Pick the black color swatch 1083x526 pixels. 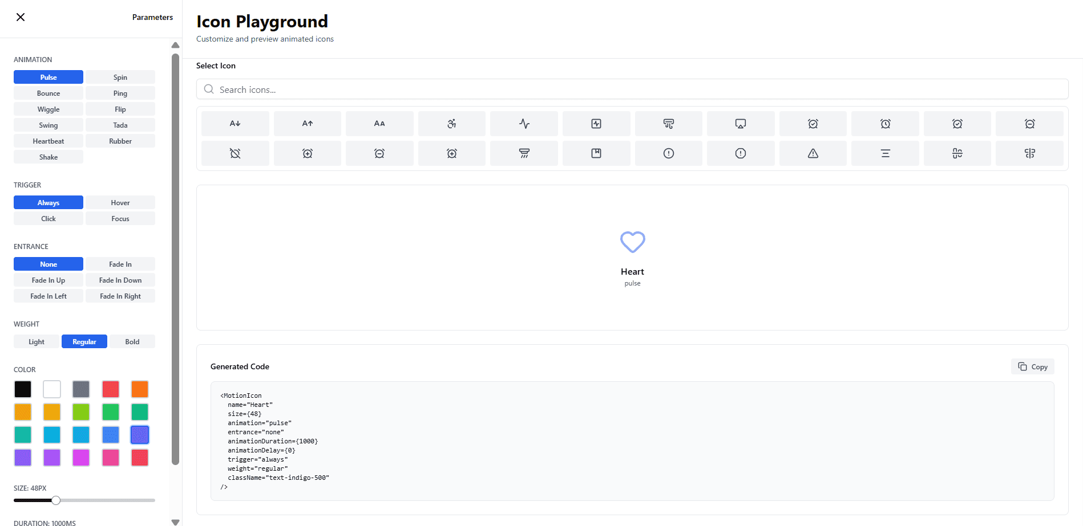[23, 389]
